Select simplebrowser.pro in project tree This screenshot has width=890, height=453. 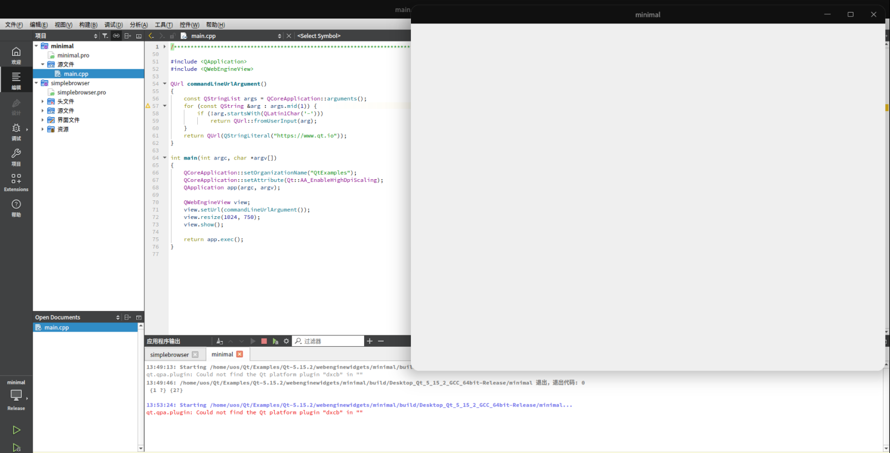click(x=81, y=93)
